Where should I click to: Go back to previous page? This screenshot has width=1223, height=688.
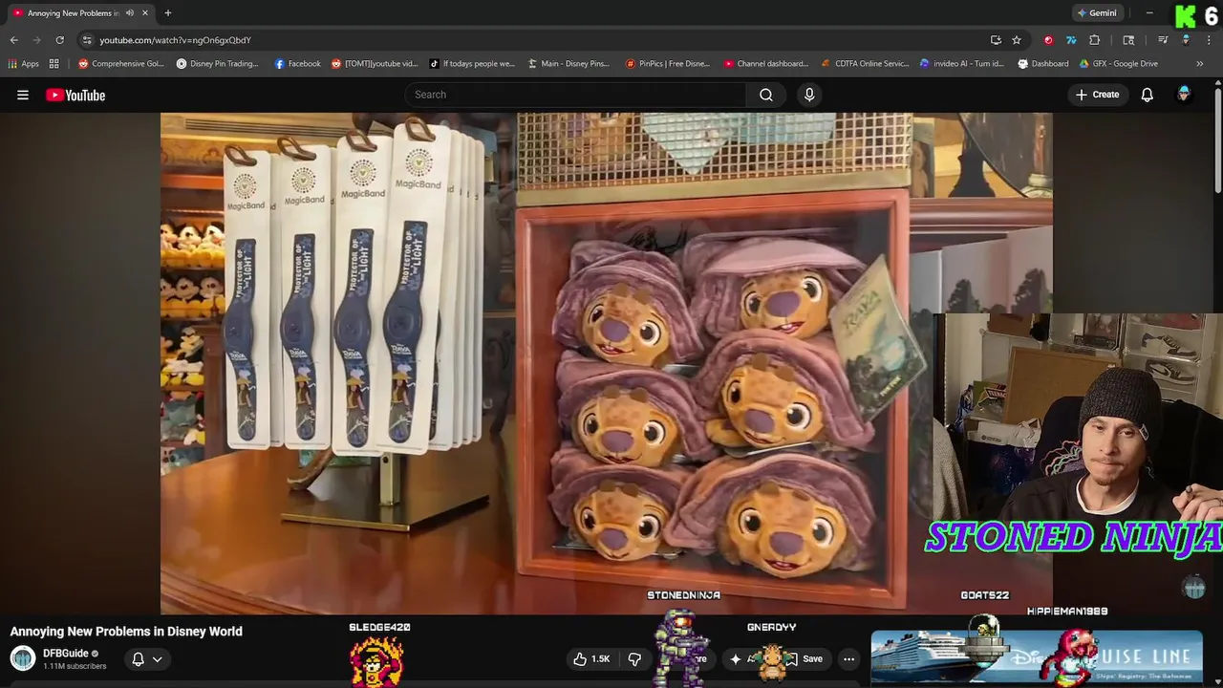pos(13,40)
